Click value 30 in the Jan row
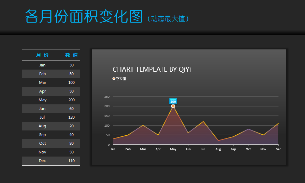Screen dimensions: 305x183 (x=71, y=65)
